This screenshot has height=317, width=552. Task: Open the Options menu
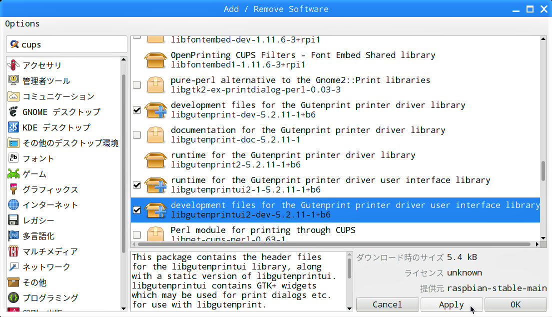pos(22,24)
